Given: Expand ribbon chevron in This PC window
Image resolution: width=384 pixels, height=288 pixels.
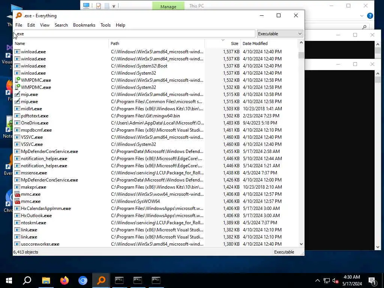Looking at the screenshot, I should pos(362,16).
